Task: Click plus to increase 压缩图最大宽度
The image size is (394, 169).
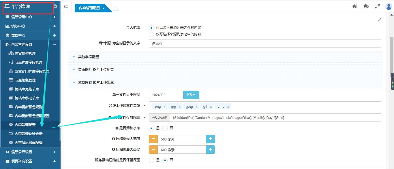Action: 210,139
